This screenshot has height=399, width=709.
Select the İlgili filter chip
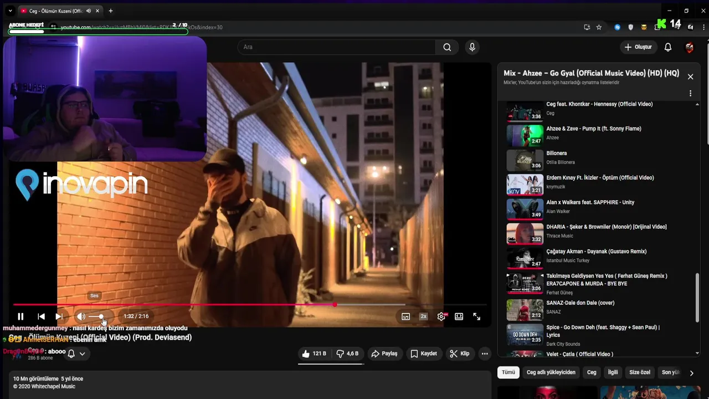coord(613,372)
